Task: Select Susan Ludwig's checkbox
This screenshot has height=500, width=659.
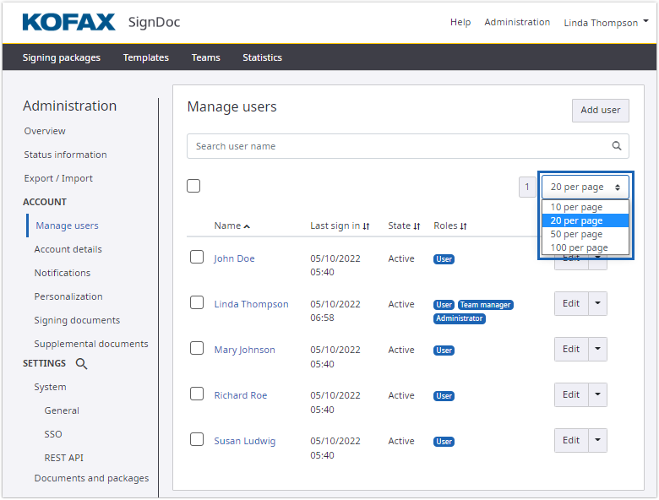Action: click(x=197, y=439)
